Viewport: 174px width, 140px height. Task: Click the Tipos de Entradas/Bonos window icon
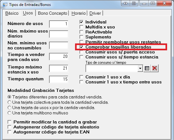click(5, 5)
